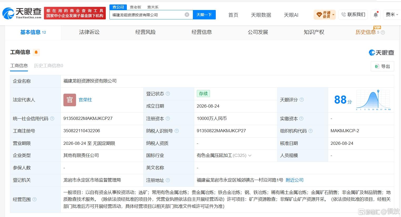Go to 首页 in top navigation

(233, 15)
